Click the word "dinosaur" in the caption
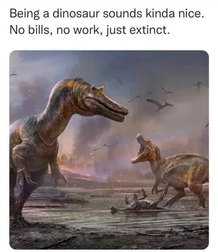This screenshot has height=252, width=218. point(75,14)
